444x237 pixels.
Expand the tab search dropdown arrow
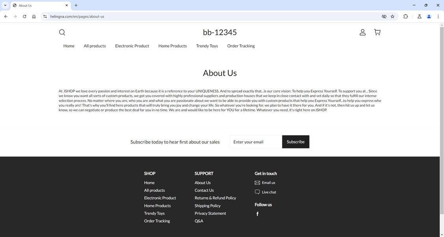5,6
